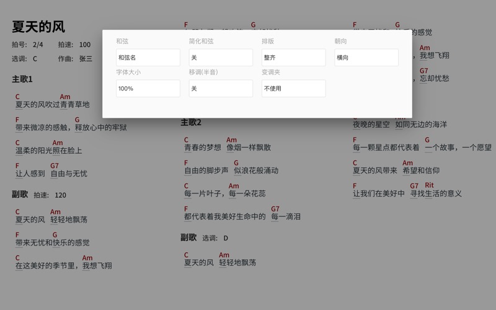Viewport: 496px width, 310px height.
Task: Open the 和弦 dropdown showing 和弦名
Action: pyautogui.click(x=148, y=58)
